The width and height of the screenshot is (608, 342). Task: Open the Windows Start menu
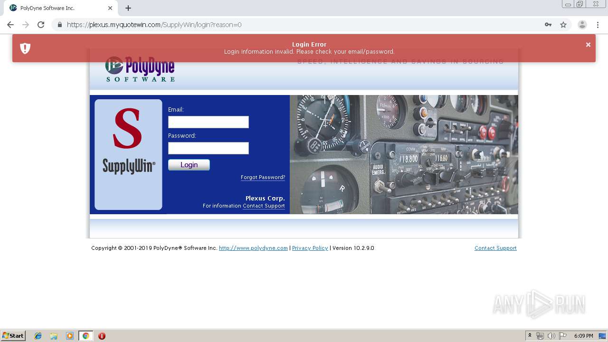point(13,336)
